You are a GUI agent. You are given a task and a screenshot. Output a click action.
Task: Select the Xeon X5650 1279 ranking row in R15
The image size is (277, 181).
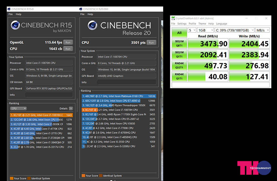pos(41,120)
